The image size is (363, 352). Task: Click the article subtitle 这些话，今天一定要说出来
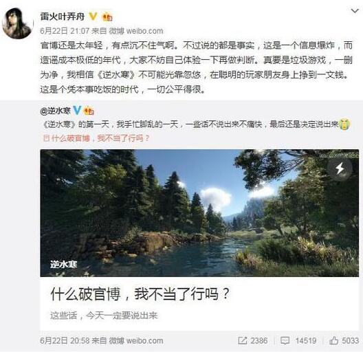click(x=104, y=316)
